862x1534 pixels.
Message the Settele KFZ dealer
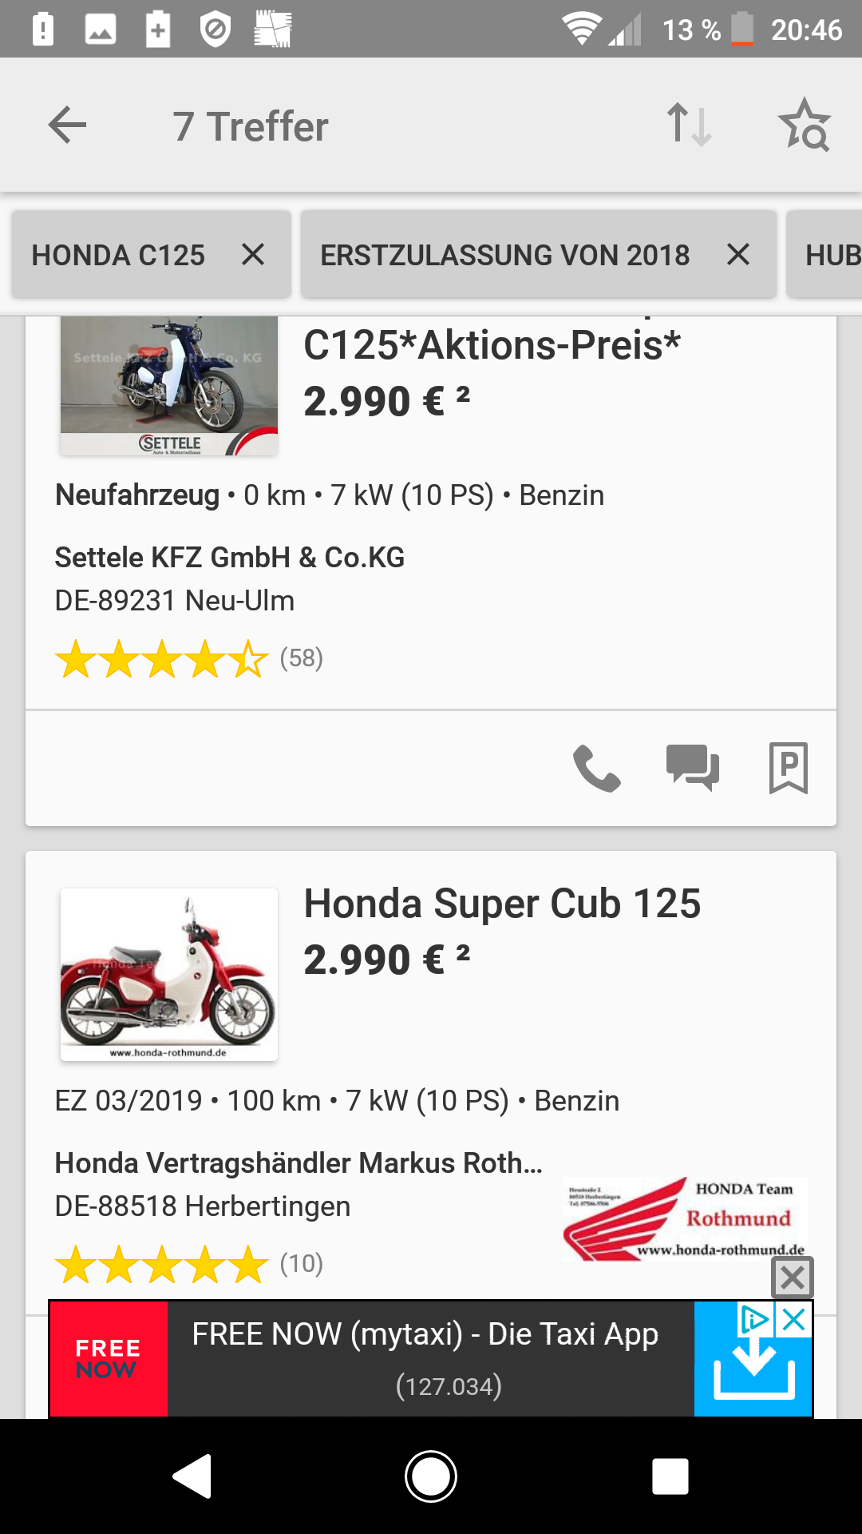tap(692, 768)
